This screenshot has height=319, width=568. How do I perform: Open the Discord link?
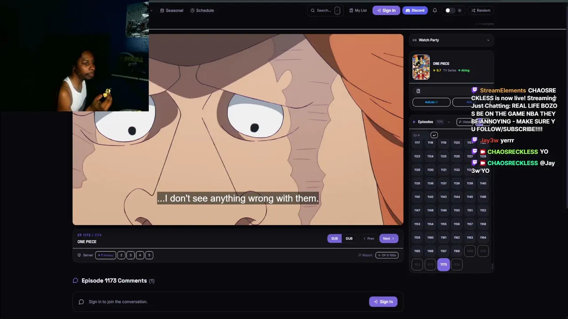(x=415, y=10)
